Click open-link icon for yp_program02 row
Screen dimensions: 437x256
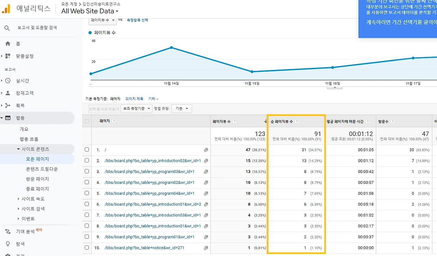(x=206, y=182)
